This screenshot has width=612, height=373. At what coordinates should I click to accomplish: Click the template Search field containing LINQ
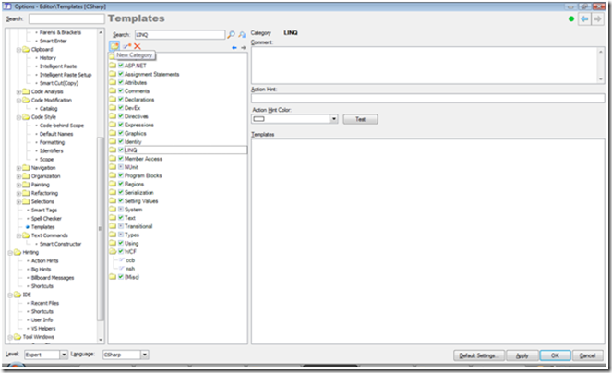(180, 35)
